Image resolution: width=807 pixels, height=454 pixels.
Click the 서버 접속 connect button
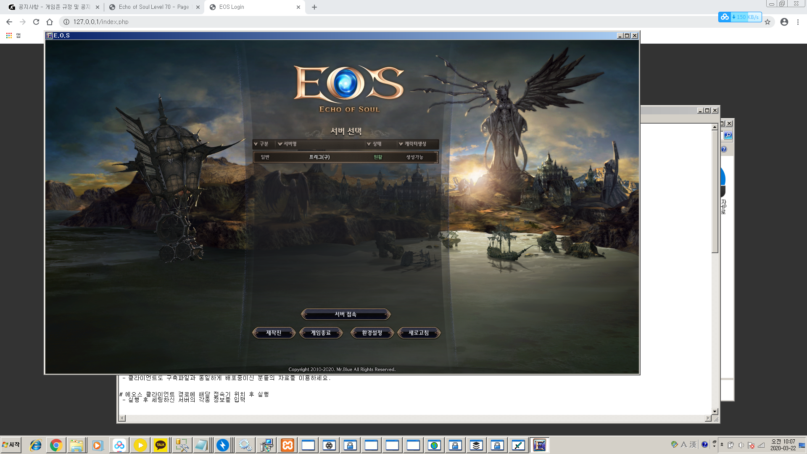tap(345, 314)
